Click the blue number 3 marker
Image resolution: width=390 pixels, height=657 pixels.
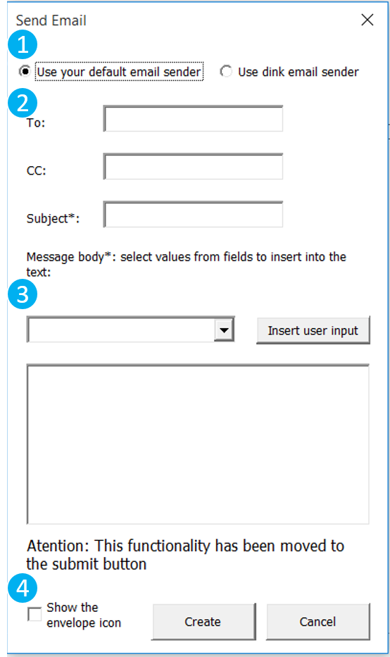[23, 294]
